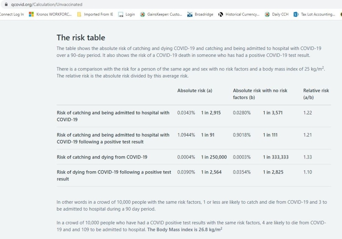The width and height of the screenshot is (342, 239).
Task: Click The risk table heading
Action: 81,38
